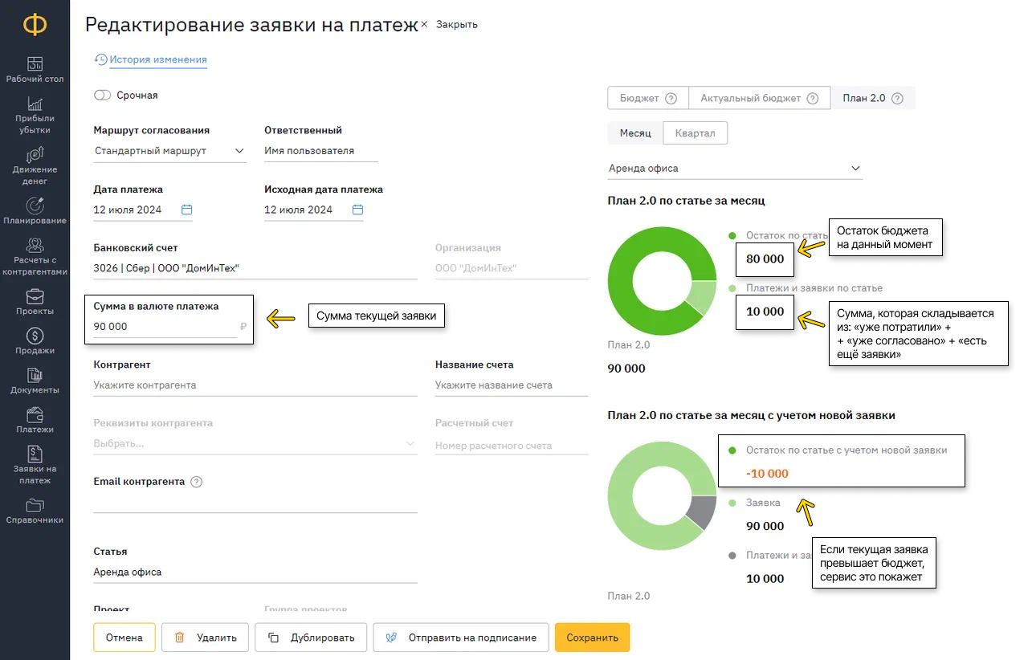Expand Маршрут согласования dropdown
This screenshot has height=660, width=1028.
239,150
